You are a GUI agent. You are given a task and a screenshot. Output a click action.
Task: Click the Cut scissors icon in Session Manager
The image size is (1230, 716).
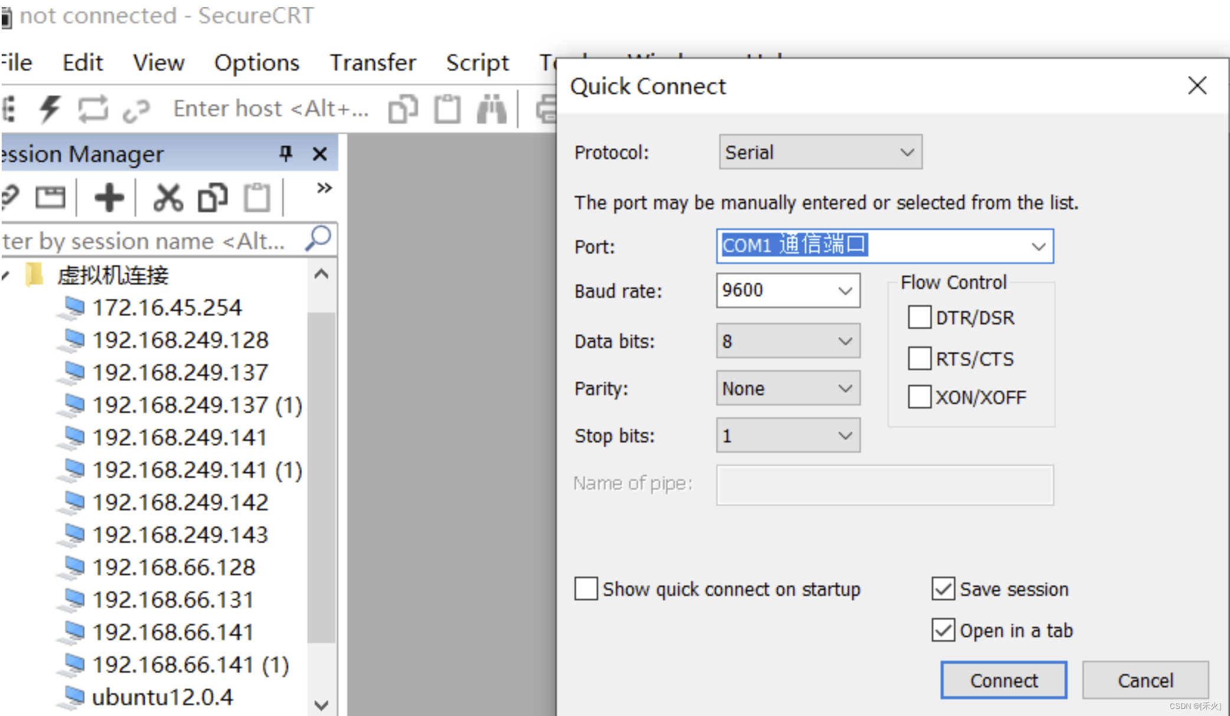click(168, 198)
